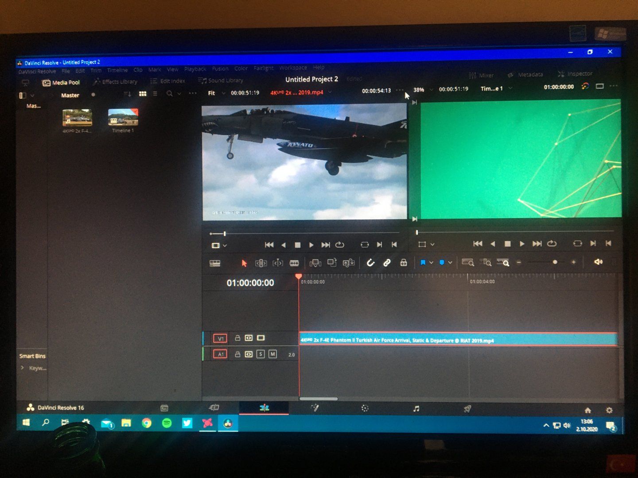This screenshot has height=478, width=638.
Task: Select the Selection Mode arrow tool
Action: (244, 263)
